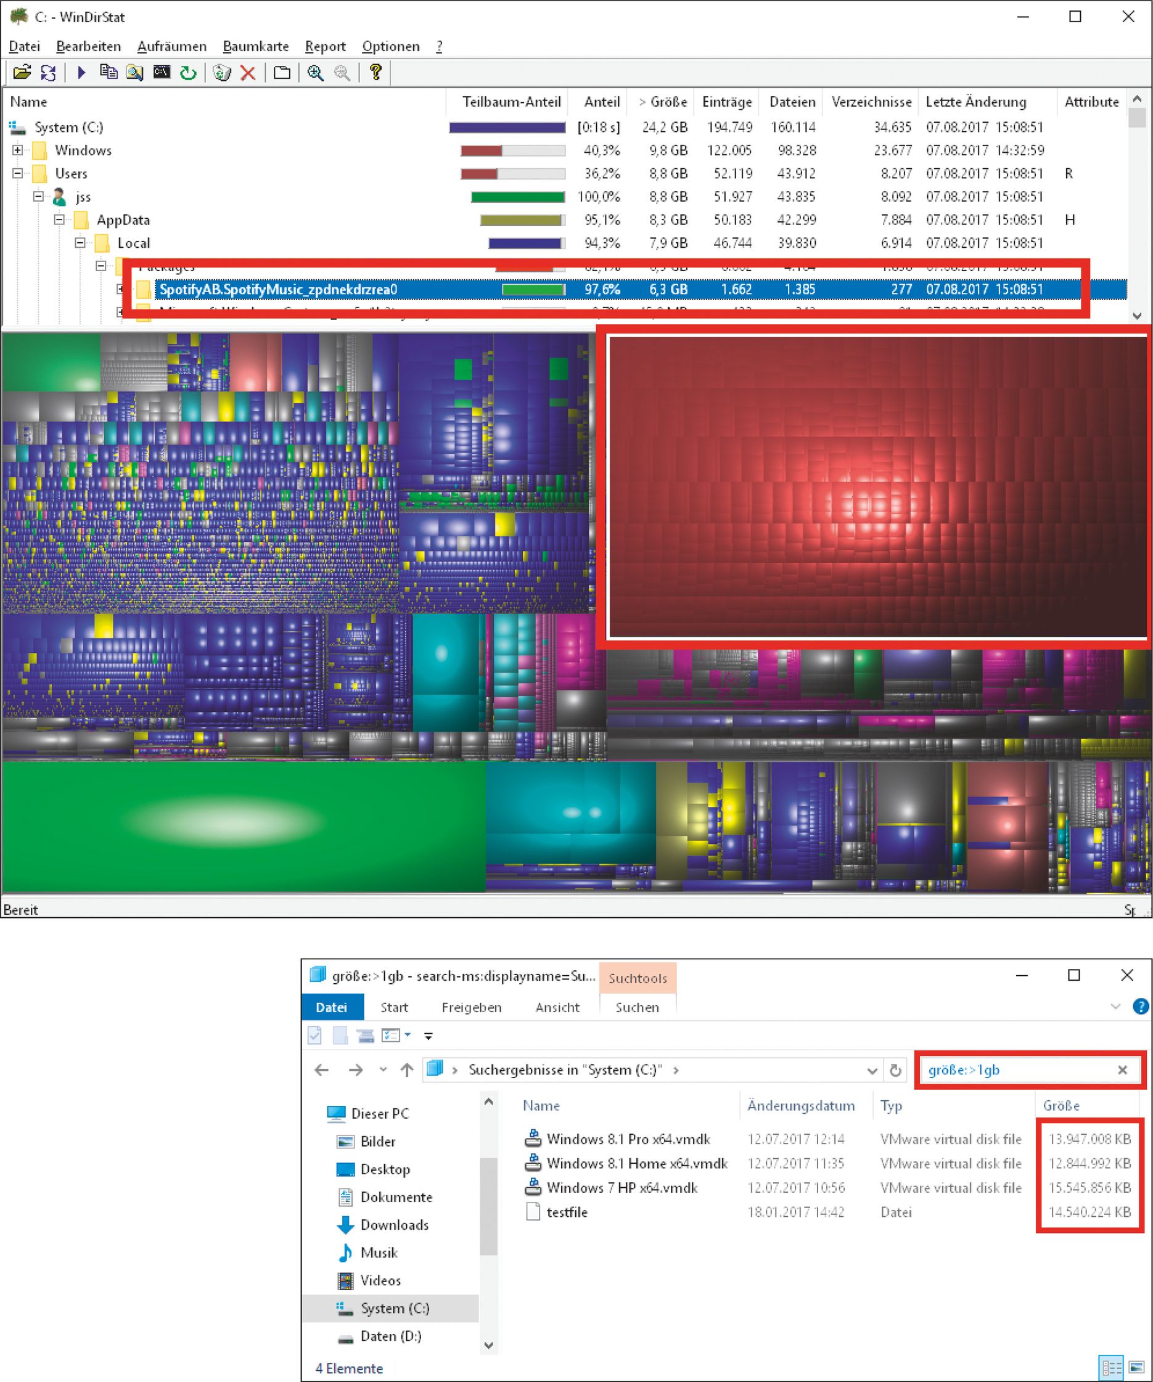Switch Explorer to large thumbnails view
The height and width of the screenshot is (1382, 1153).
pos(1136,1368)
